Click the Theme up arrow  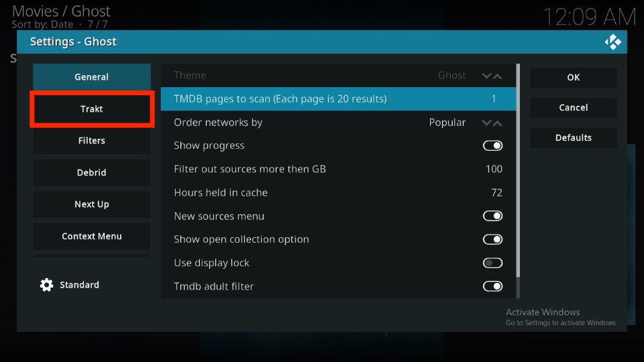(497, 76)
